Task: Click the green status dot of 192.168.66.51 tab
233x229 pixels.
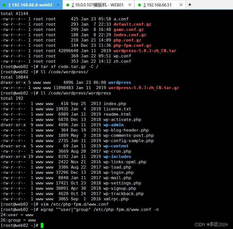Action: click(x=140, y=5)
